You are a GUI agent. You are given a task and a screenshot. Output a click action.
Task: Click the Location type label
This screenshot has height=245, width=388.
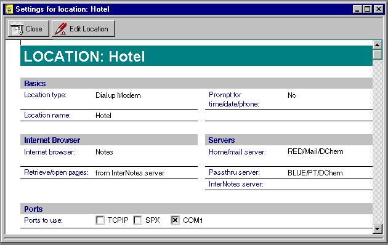point(46,95)
